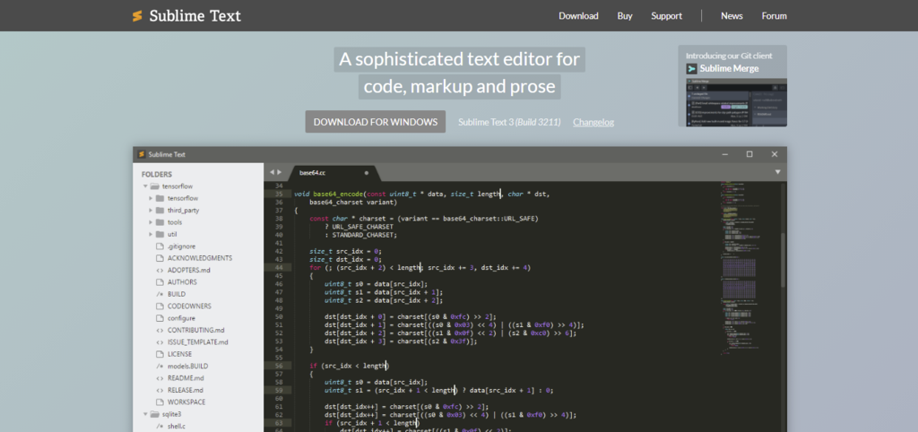Screen dimensions: 918x432
Task: Click the README.md markup file icon
Action: tap(159, 378)
